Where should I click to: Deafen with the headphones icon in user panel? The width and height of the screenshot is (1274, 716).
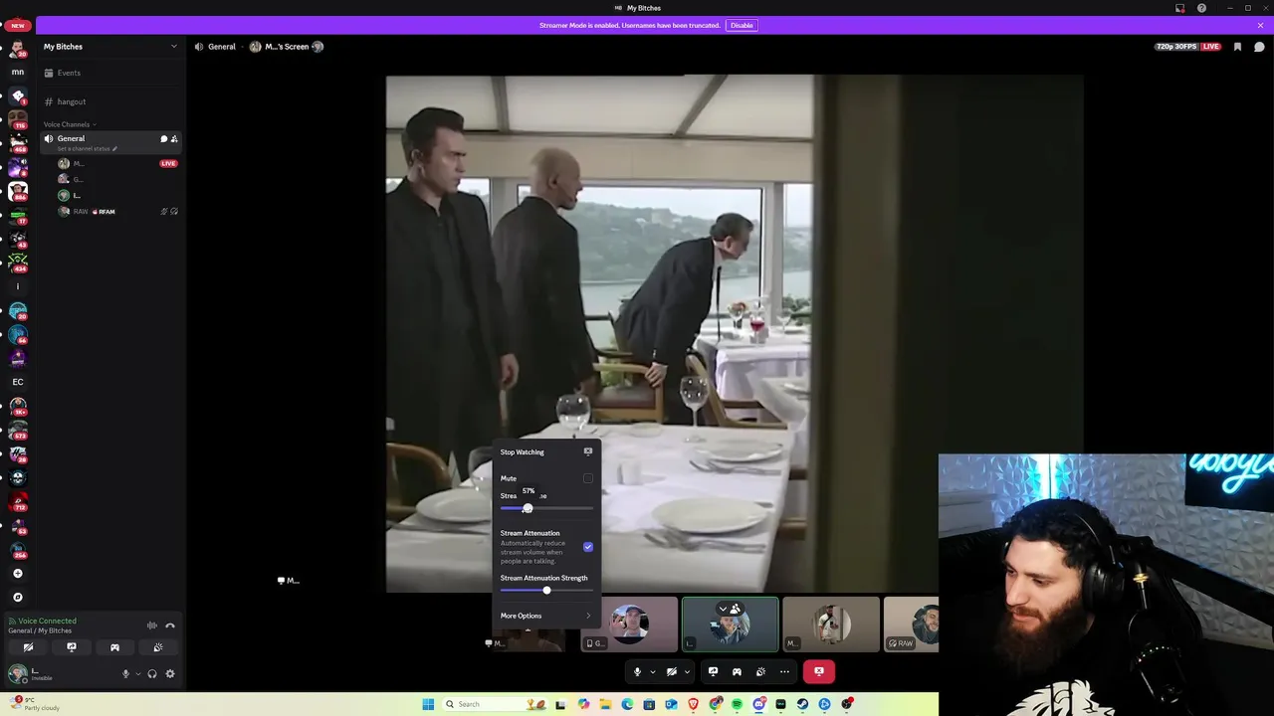point(152,674)
